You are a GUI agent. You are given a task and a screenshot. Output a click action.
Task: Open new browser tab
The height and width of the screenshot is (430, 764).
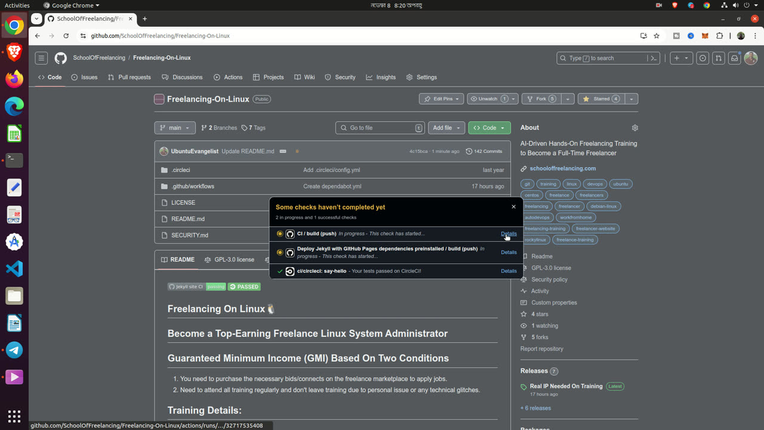pos(144,19)
